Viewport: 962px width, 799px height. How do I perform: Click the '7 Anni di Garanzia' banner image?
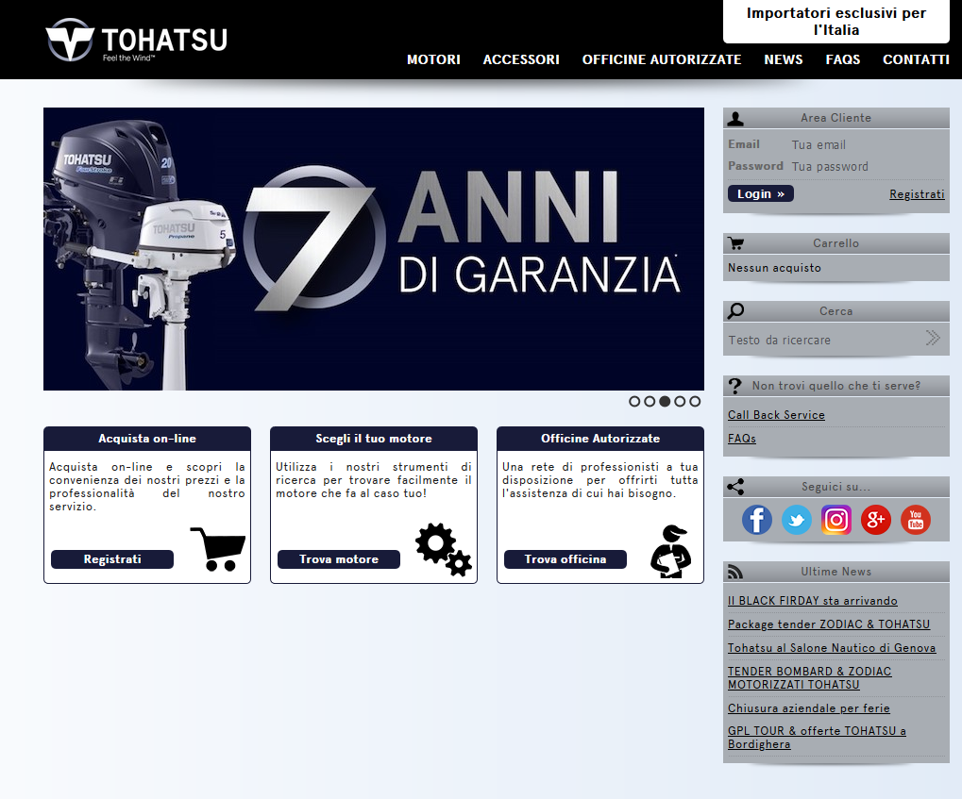point(374,249)
